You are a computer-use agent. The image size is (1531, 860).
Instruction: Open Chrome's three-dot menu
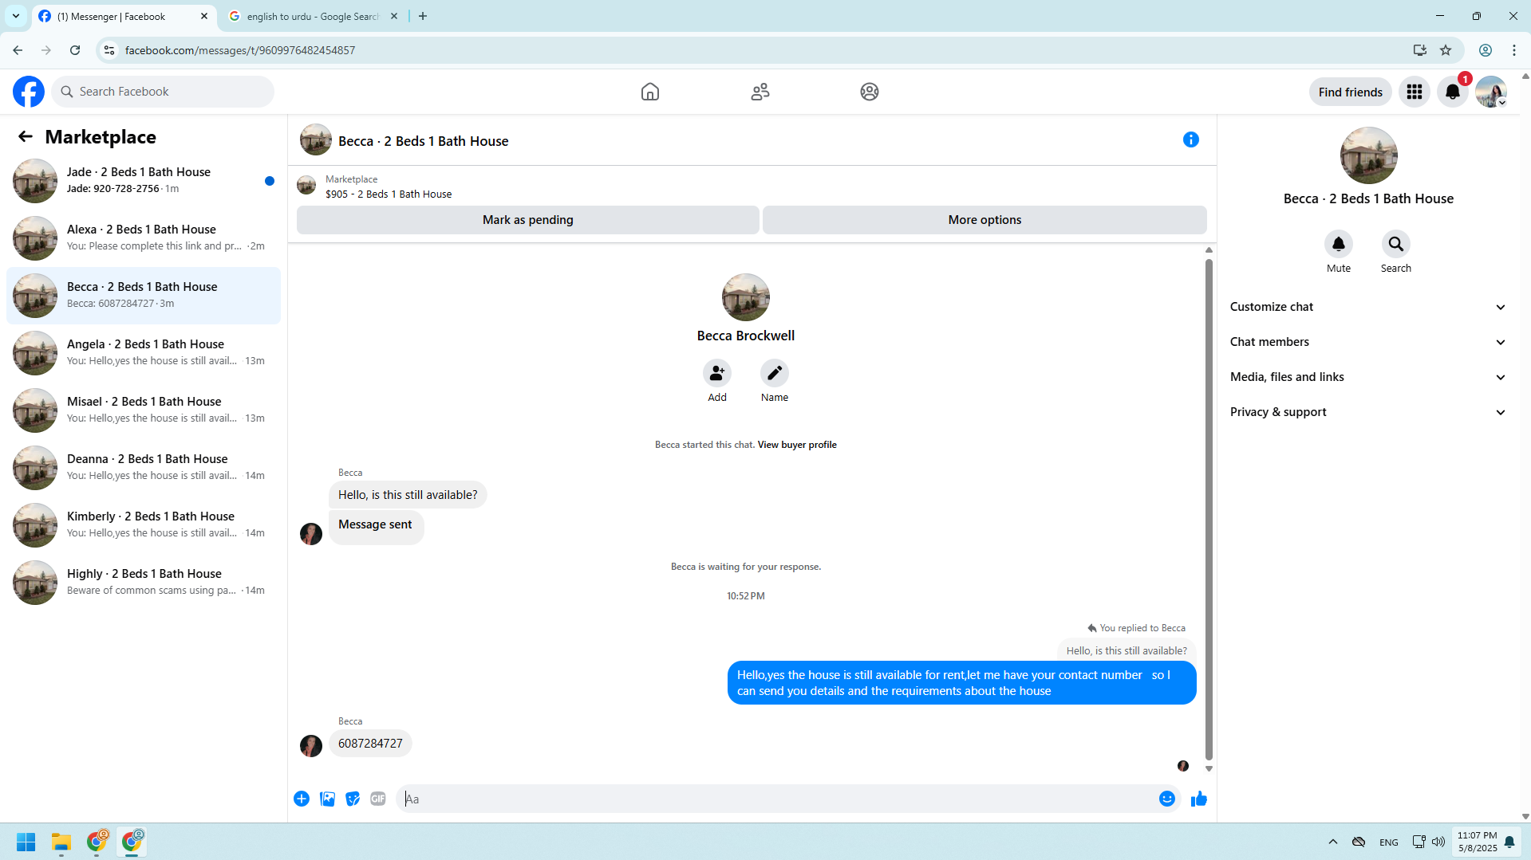pos(1514,50)
